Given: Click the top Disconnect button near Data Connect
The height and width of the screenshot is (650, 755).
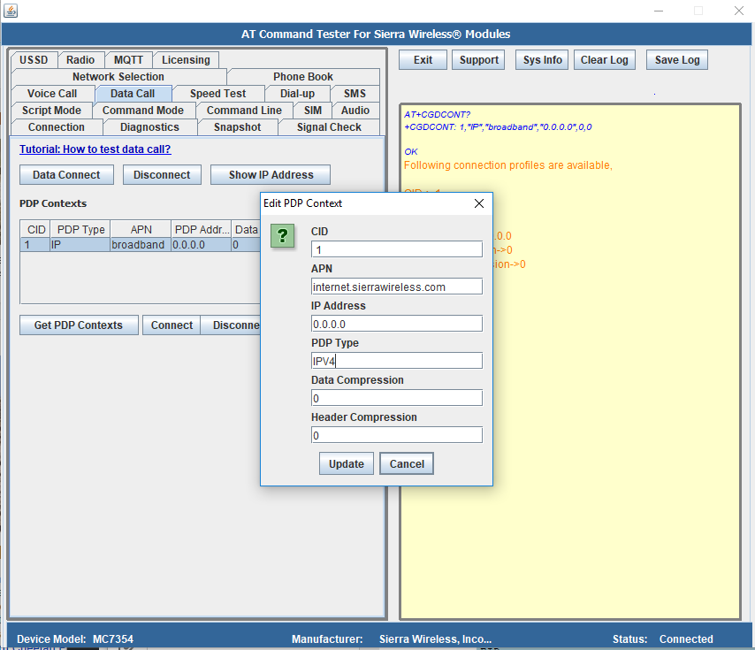Looking at the screenshot, I should 162,175.
